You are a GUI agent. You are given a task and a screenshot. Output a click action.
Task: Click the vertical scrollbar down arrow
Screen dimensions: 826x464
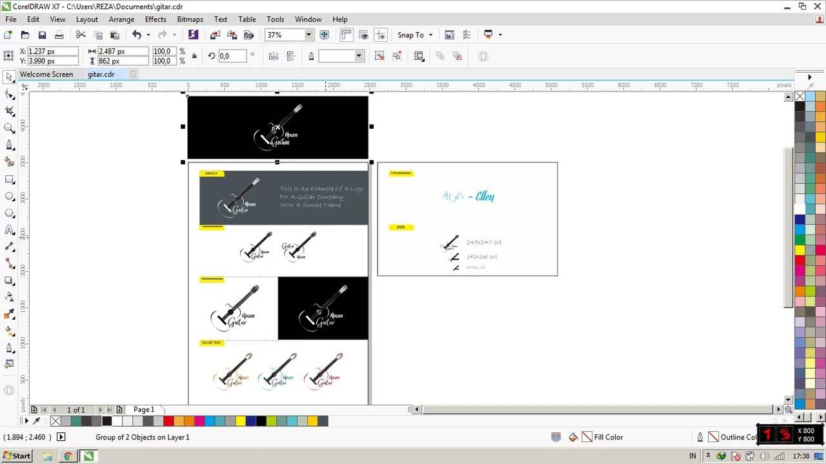[789, 399]
